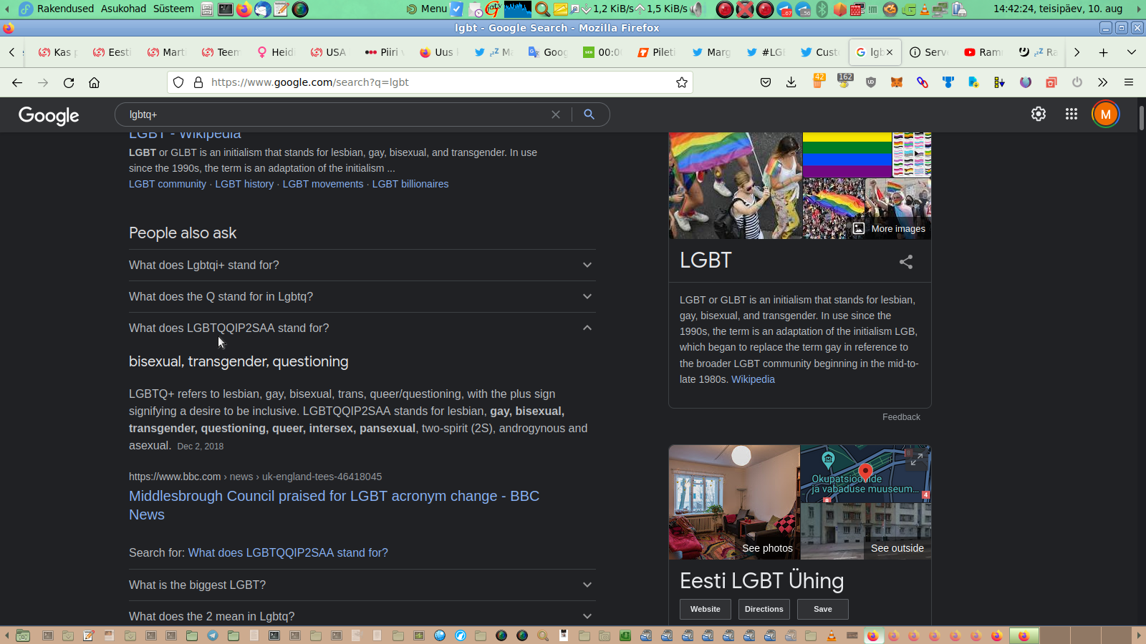Viewport: 1146px width, 644px height.
Task: Go to the Google homepage logo
Action: 49,115
